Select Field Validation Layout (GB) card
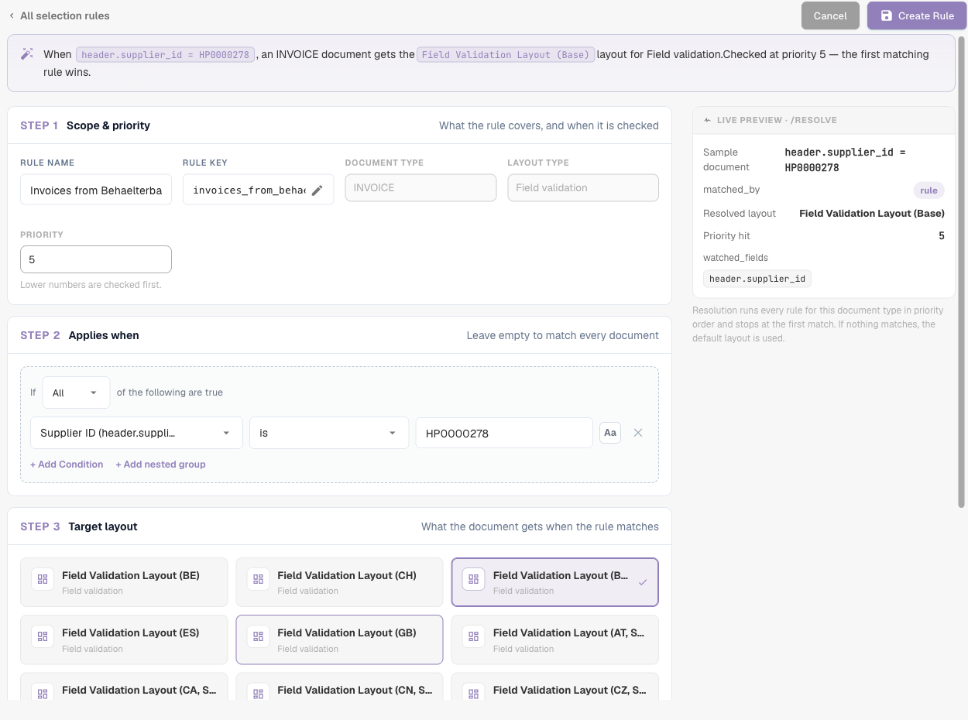The height and width of the screenshot is (720, 968). tap(339, 639)
